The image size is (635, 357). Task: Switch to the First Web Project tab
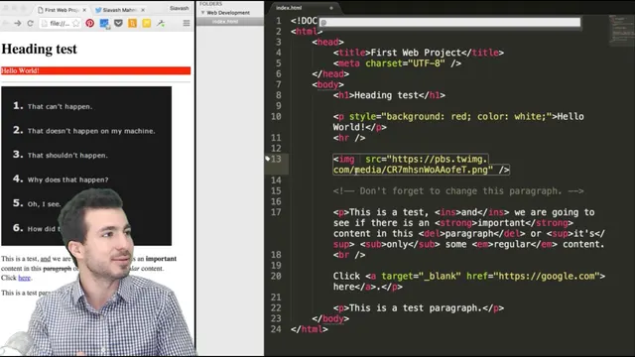point(61,10)
